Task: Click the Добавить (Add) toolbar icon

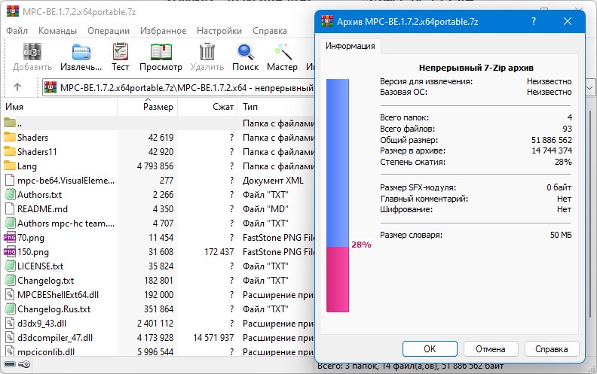Action: point(32,51)
